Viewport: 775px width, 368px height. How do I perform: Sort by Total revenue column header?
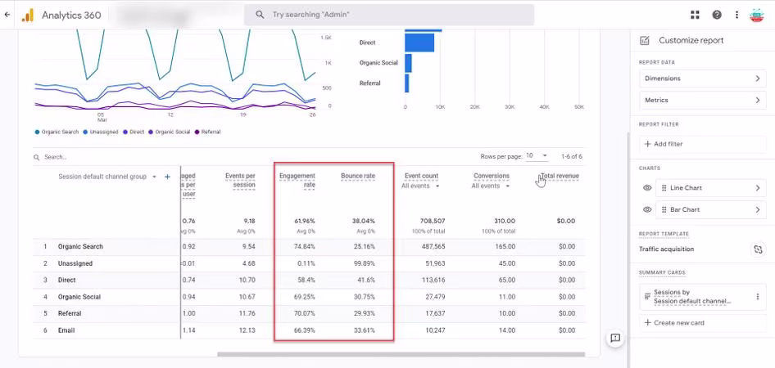pyautogui.click(x=560, y=176)
